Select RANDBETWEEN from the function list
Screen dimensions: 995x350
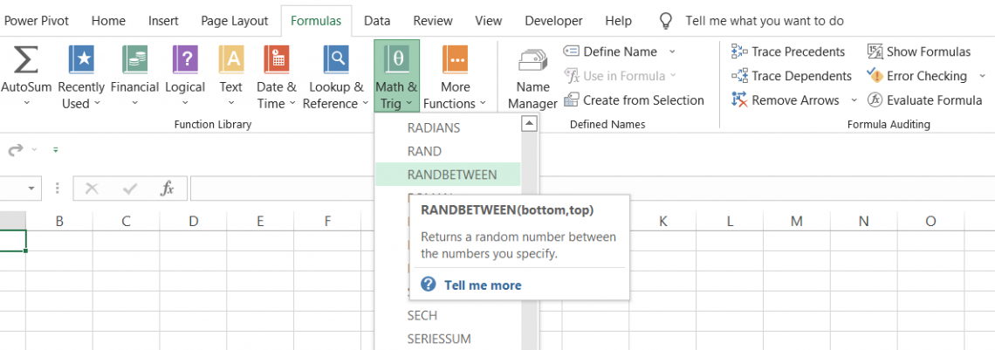click(x=451, y=175)
